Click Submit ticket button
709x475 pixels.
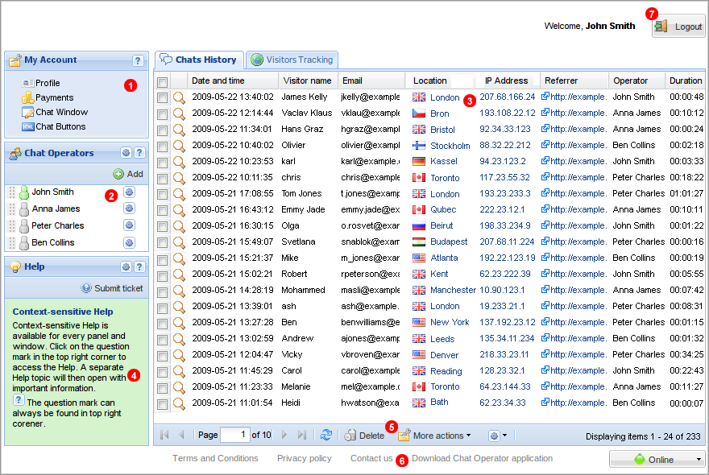click(112, 288)
